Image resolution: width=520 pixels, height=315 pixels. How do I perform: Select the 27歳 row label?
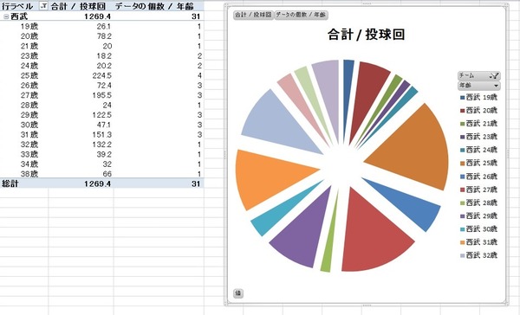pyautogui.click(x=29, y=95)
